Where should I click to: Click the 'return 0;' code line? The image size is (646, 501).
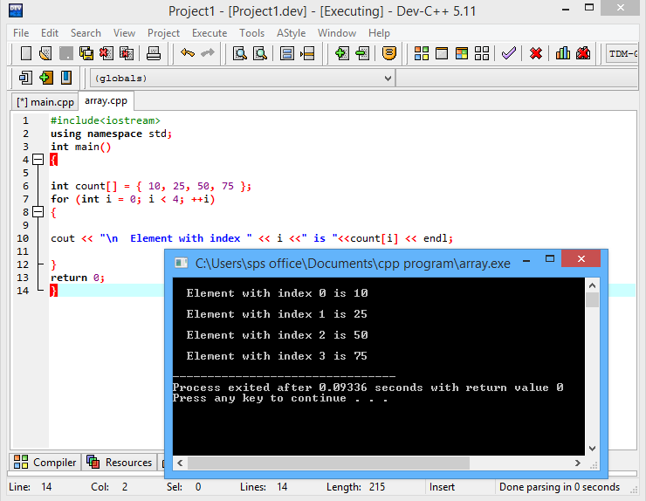78,278
